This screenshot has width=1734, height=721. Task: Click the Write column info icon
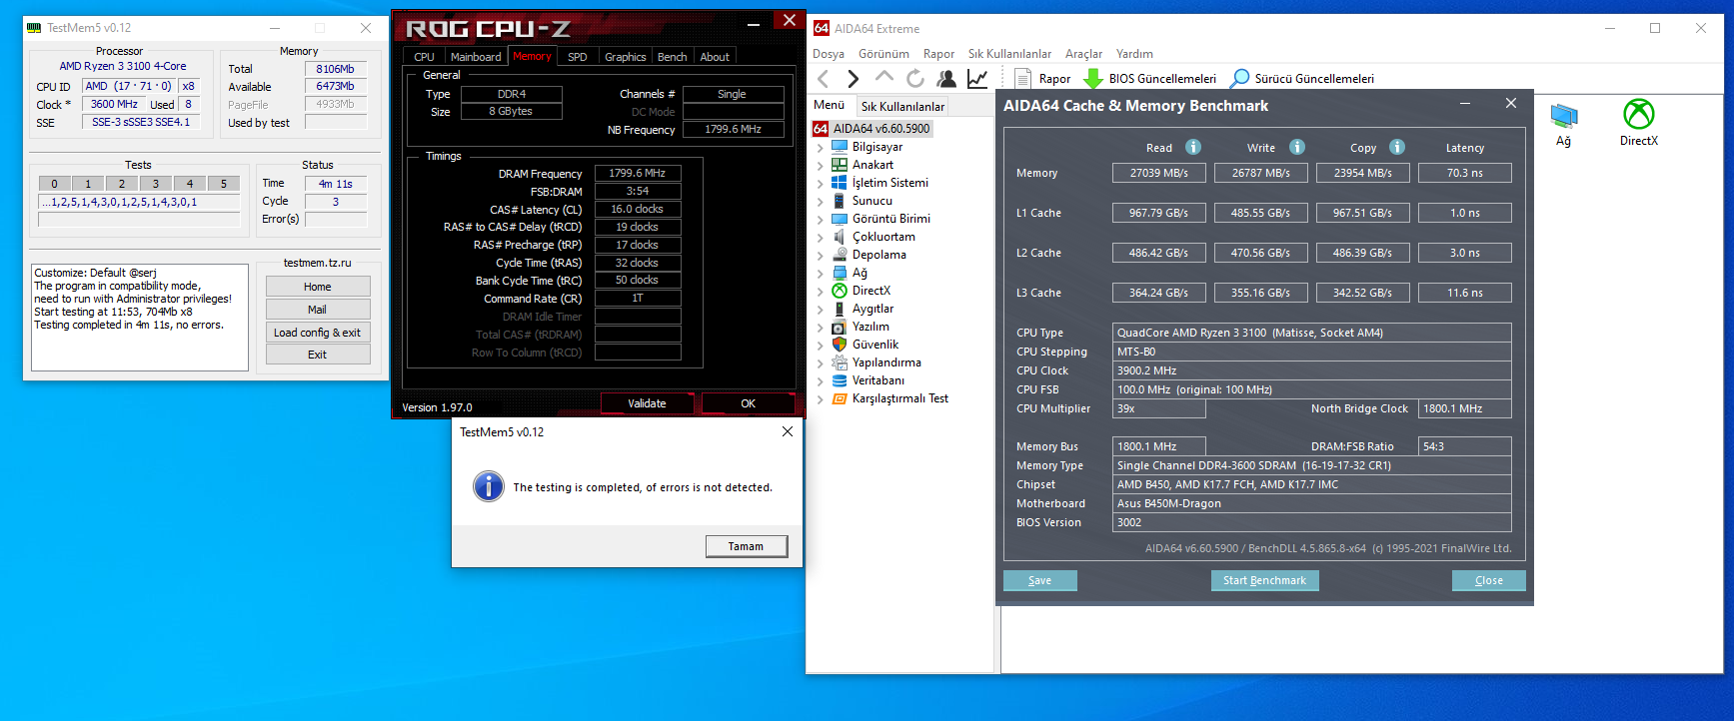[x=1297, y=147]
